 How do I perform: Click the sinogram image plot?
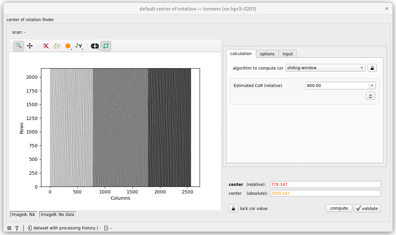(120, 128)
